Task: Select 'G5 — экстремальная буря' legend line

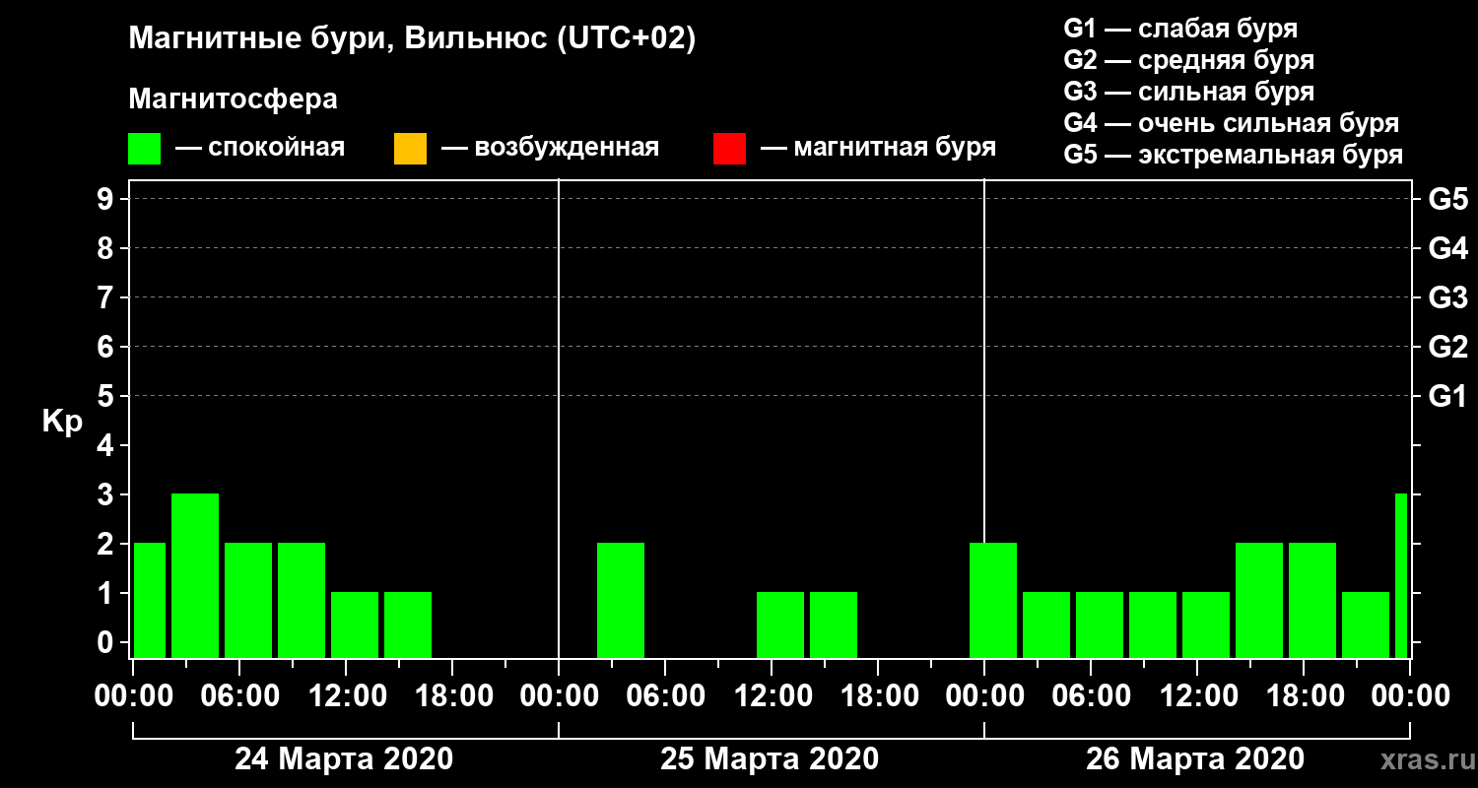Action: point(1233,155)
